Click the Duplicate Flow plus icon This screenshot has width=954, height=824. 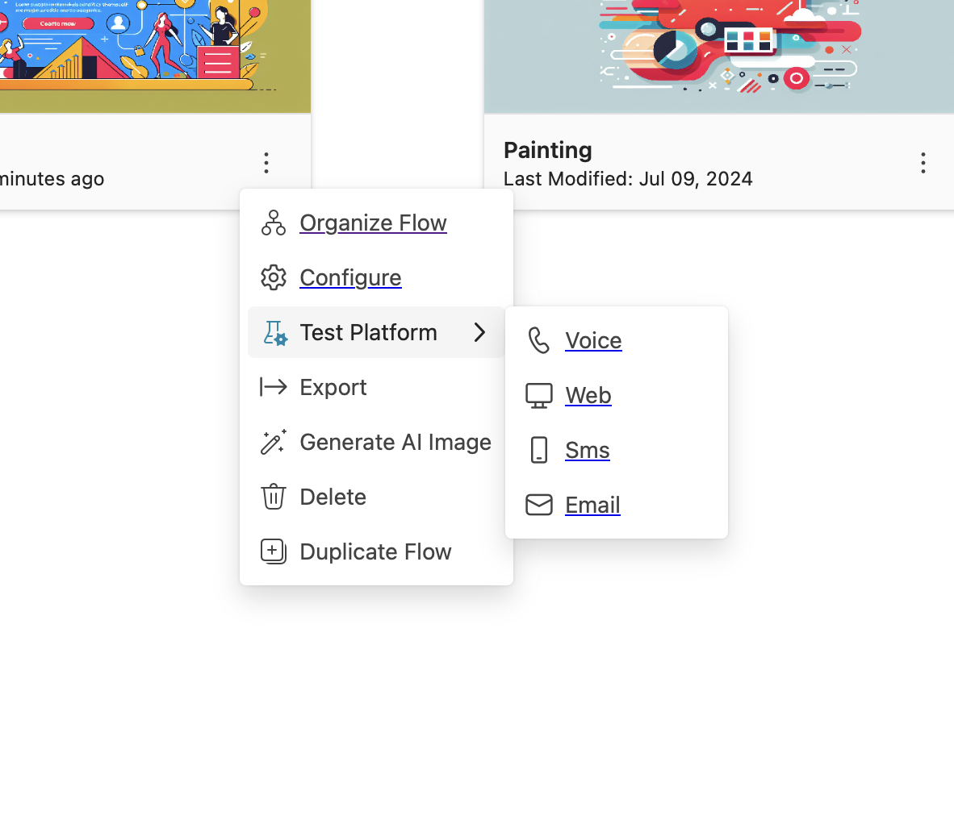click(273, 551)
